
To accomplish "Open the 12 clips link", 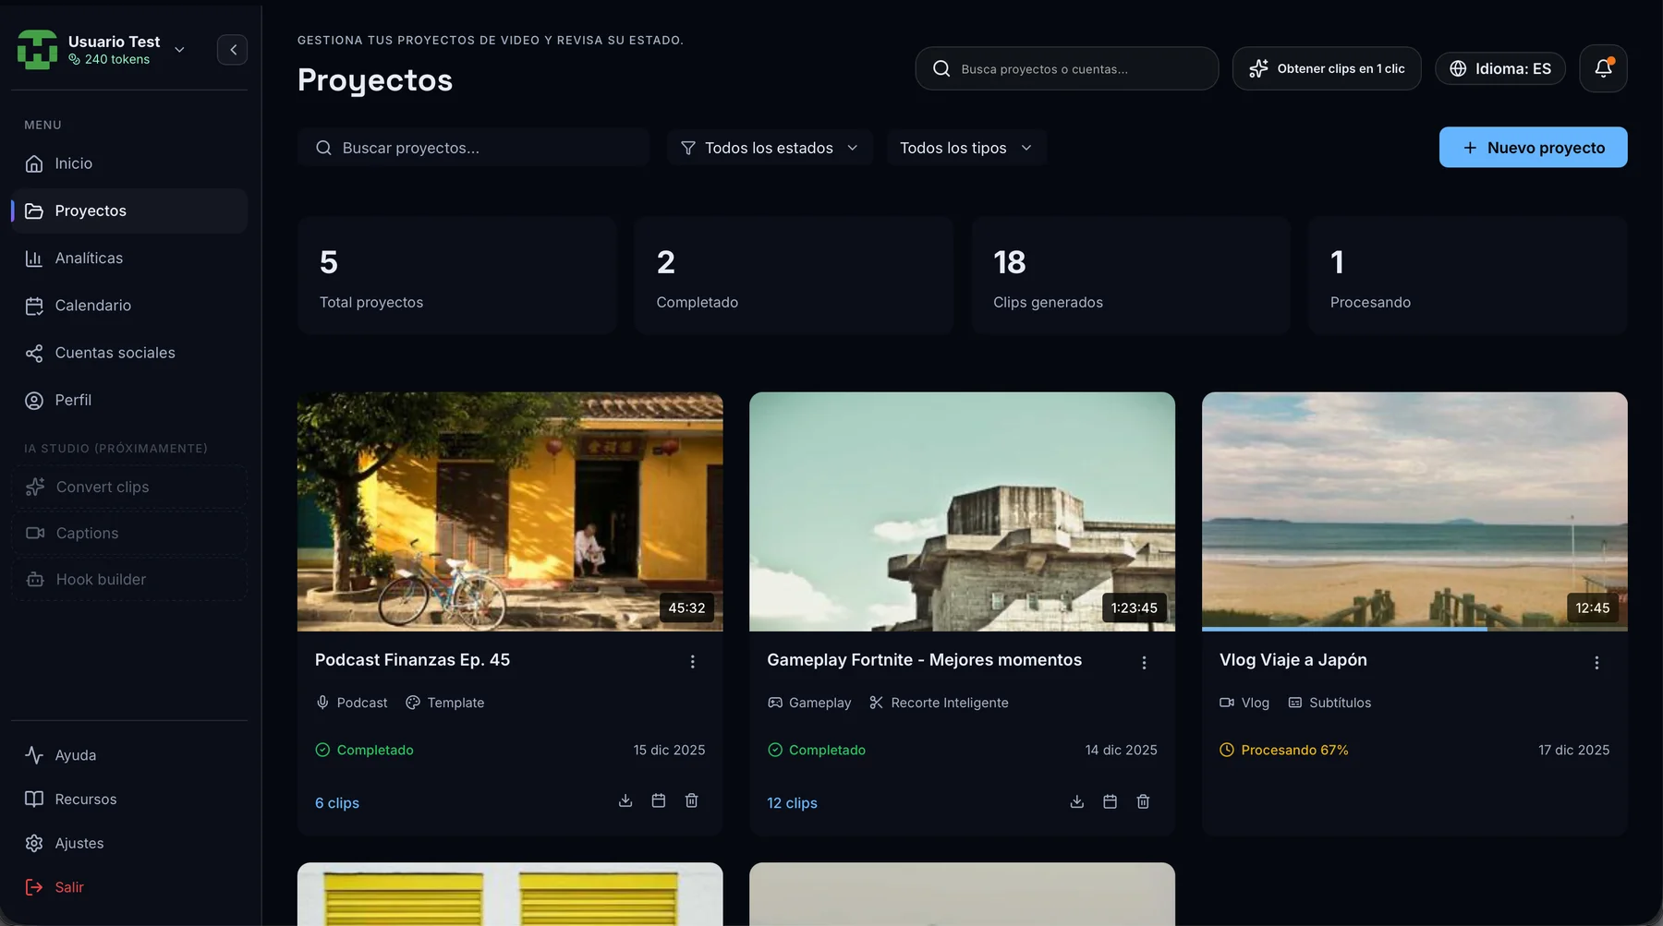I will coord(792,803).
